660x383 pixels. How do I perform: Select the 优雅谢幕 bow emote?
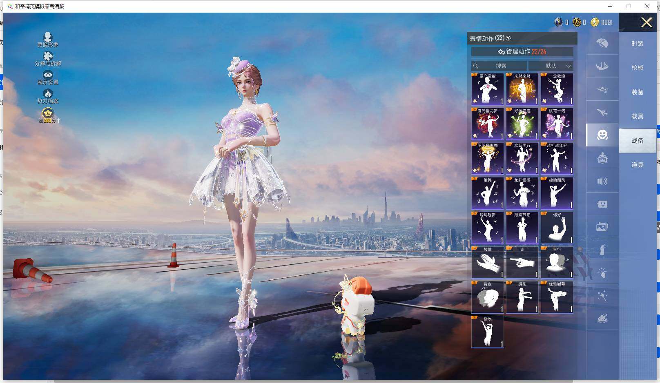click(x=557, y=297)
